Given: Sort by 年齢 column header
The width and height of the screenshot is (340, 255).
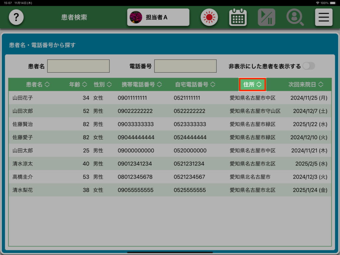Looking at the screenshot, I should click(x=78, y=85).
